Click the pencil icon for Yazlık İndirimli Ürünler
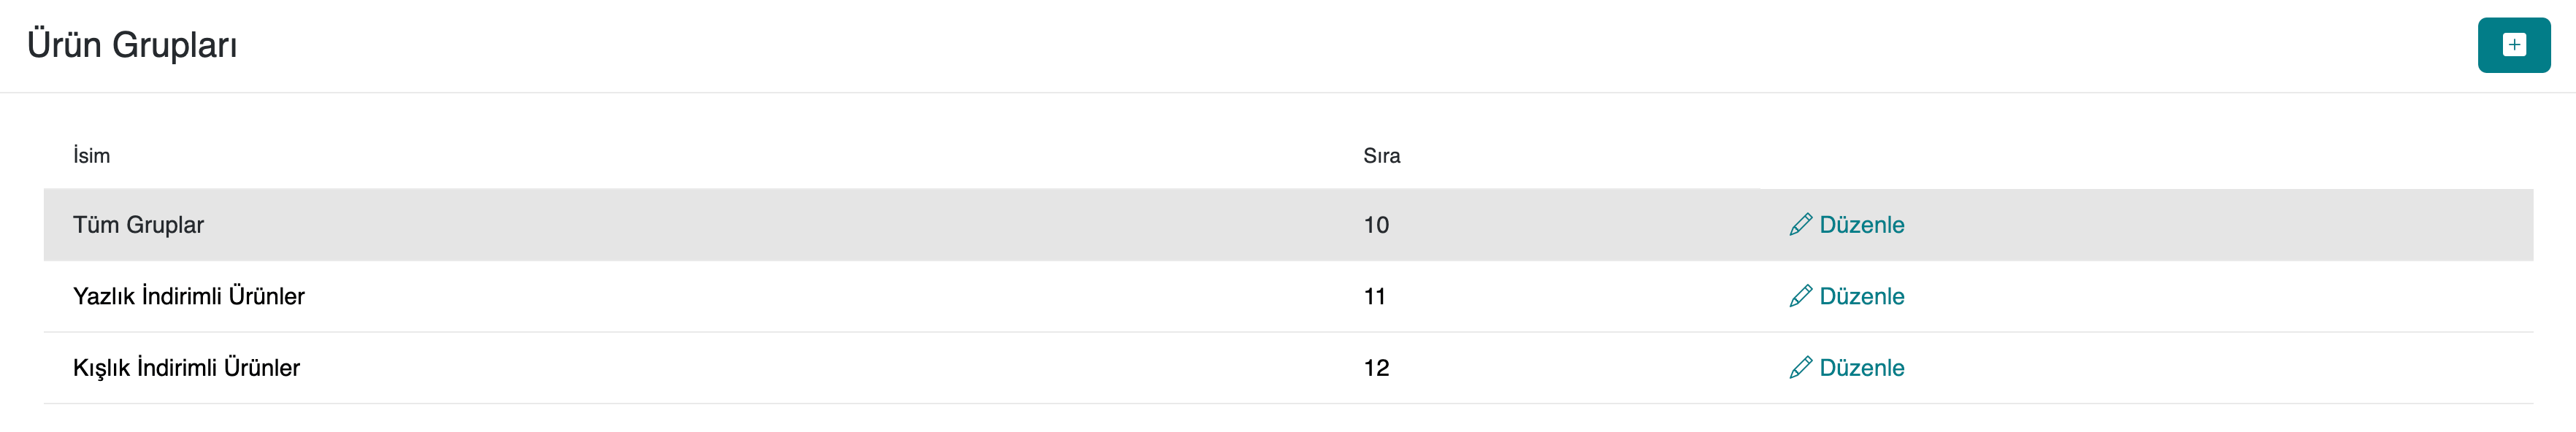The image size is (2576, 432). coord(1800,297)
